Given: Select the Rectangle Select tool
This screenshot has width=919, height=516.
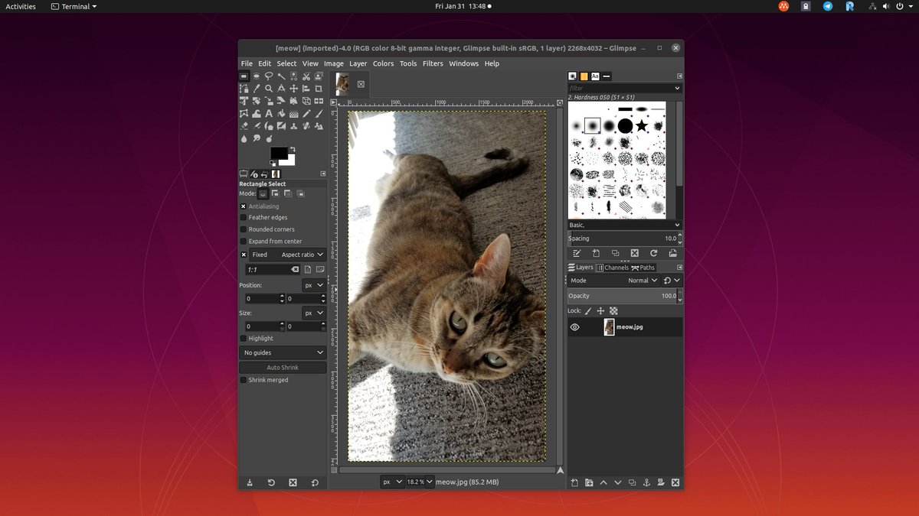Looking at the screenshot, I should click(x=244, y=76).
